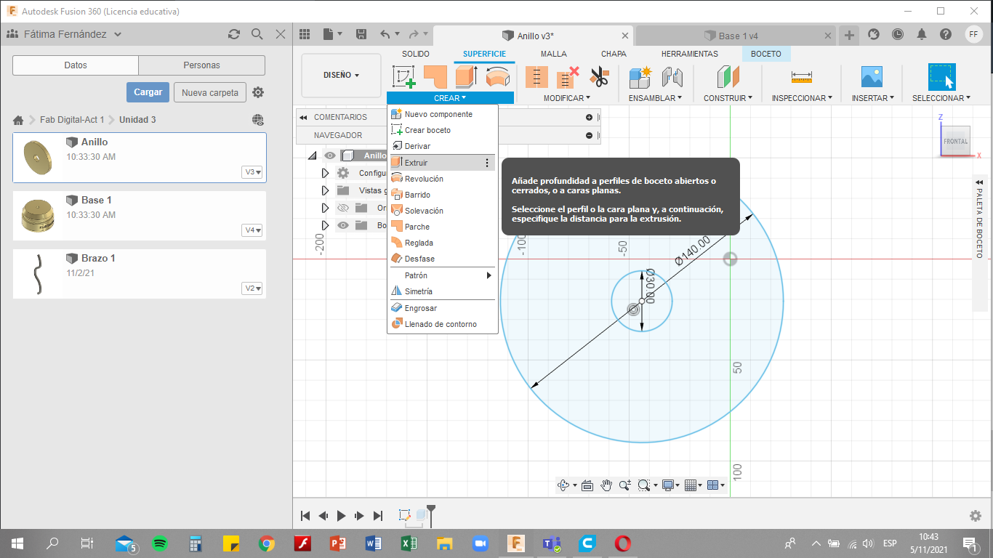Click the Measure ruler icon under Inspeccionar
This screenshot has height=558, width=993.
click(x=802, y=77)
